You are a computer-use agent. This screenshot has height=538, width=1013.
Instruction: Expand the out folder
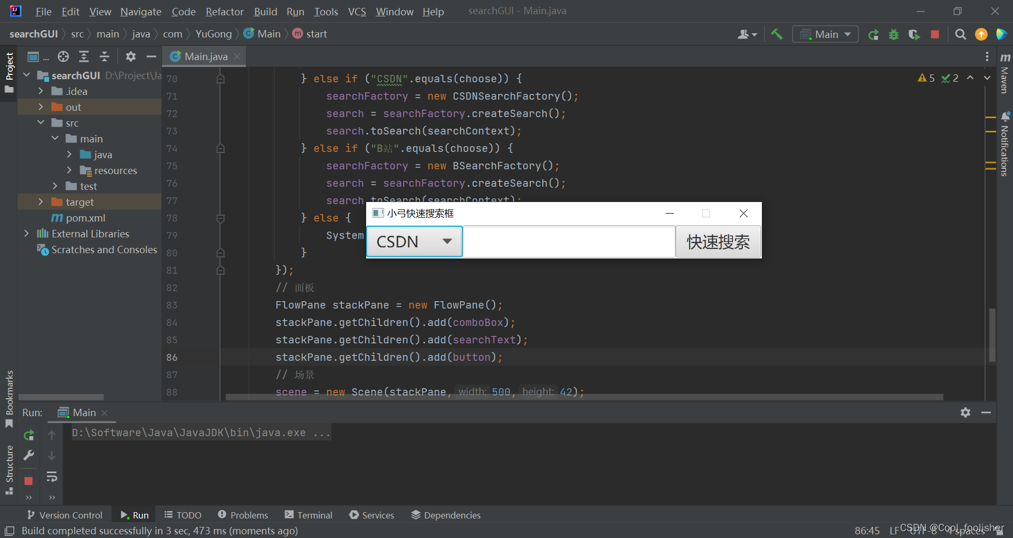[x=41, y=107]
